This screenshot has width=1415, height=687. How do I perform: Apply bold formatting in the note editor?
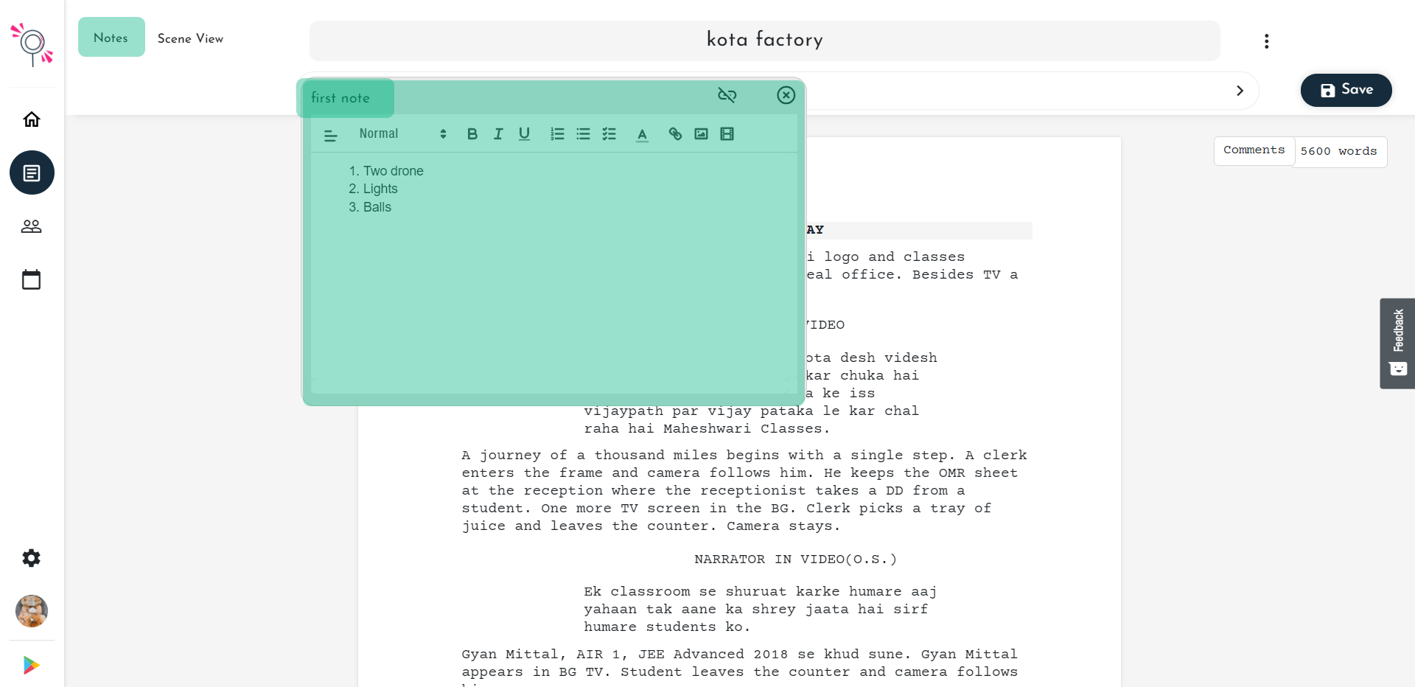pyautogui.click(x=472, y=133)
